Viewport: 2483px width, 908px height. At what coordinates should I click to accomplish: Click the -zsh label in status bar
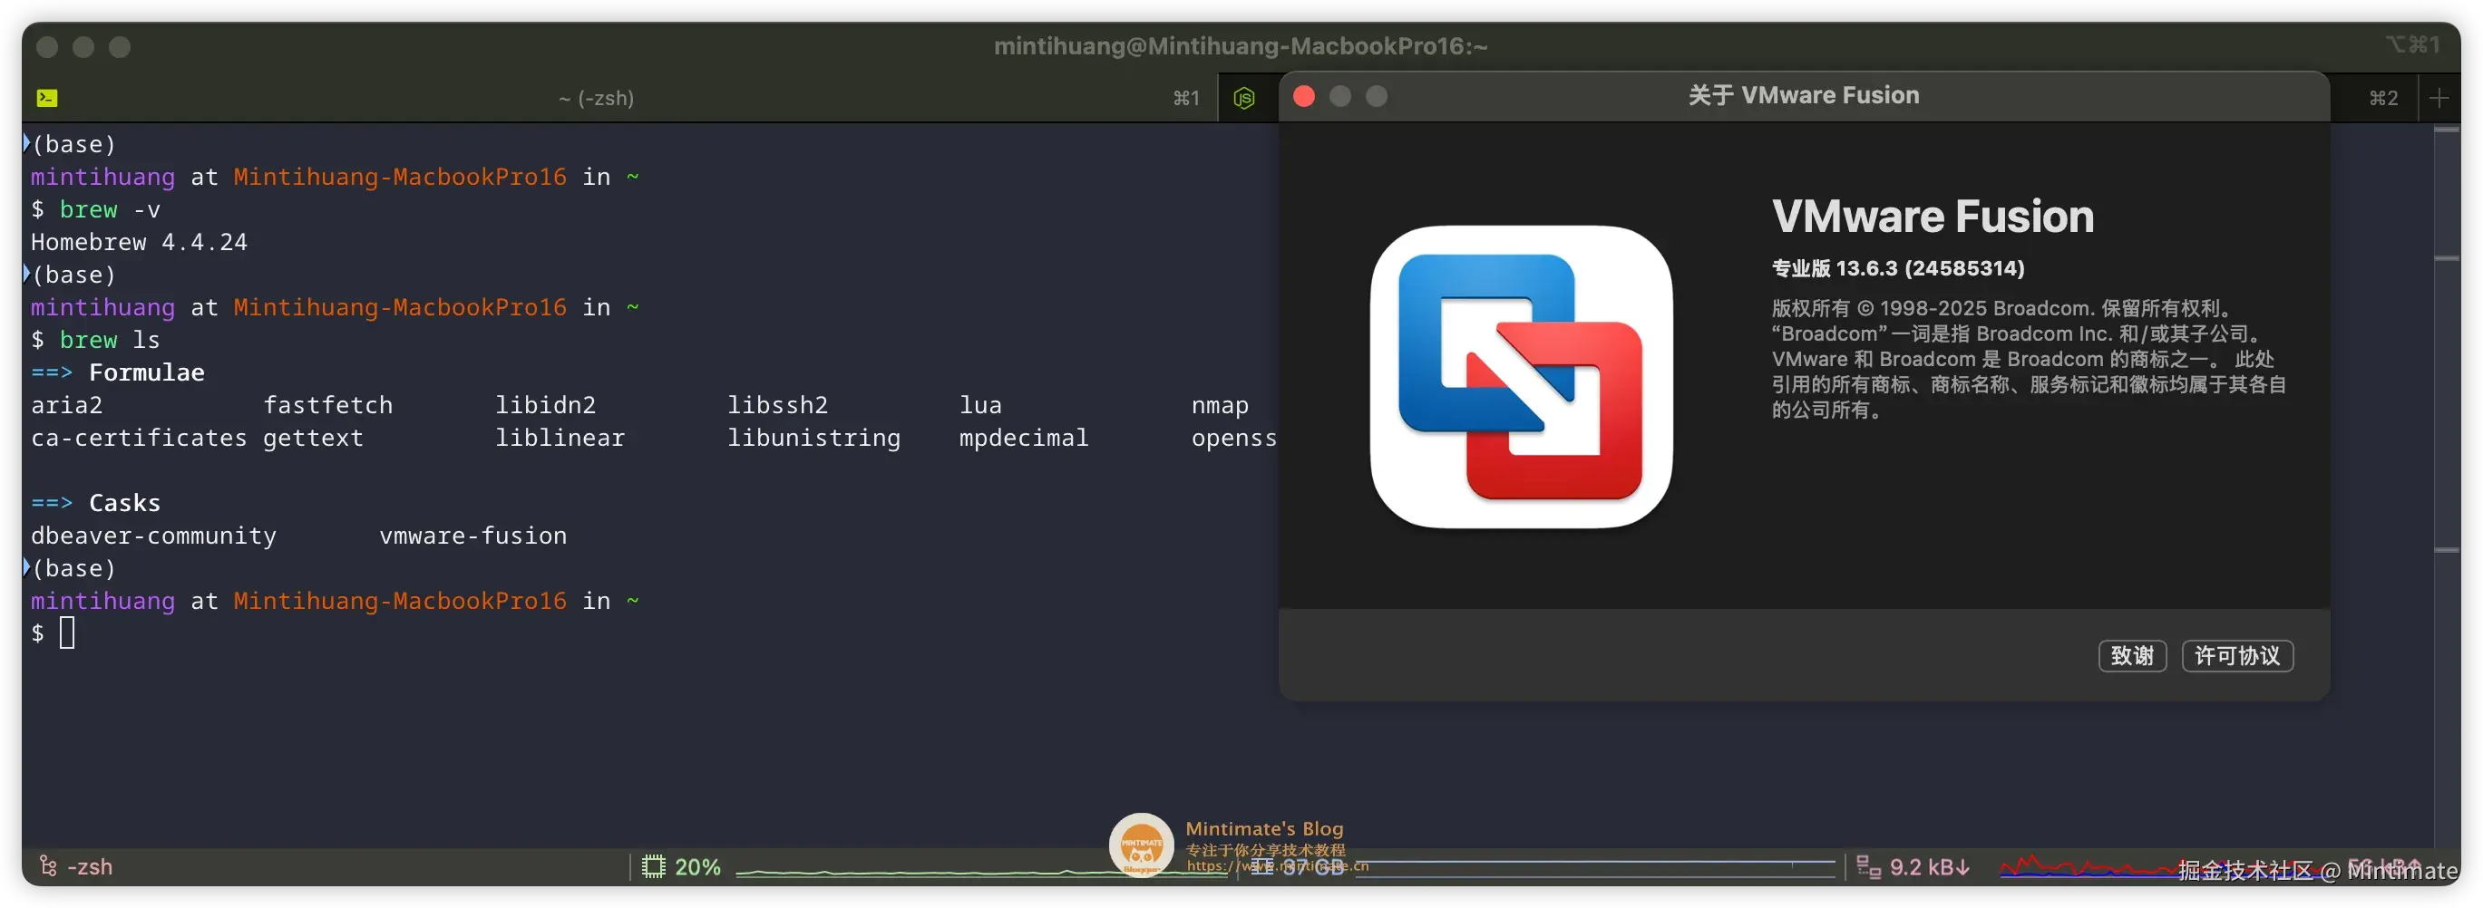90,866
